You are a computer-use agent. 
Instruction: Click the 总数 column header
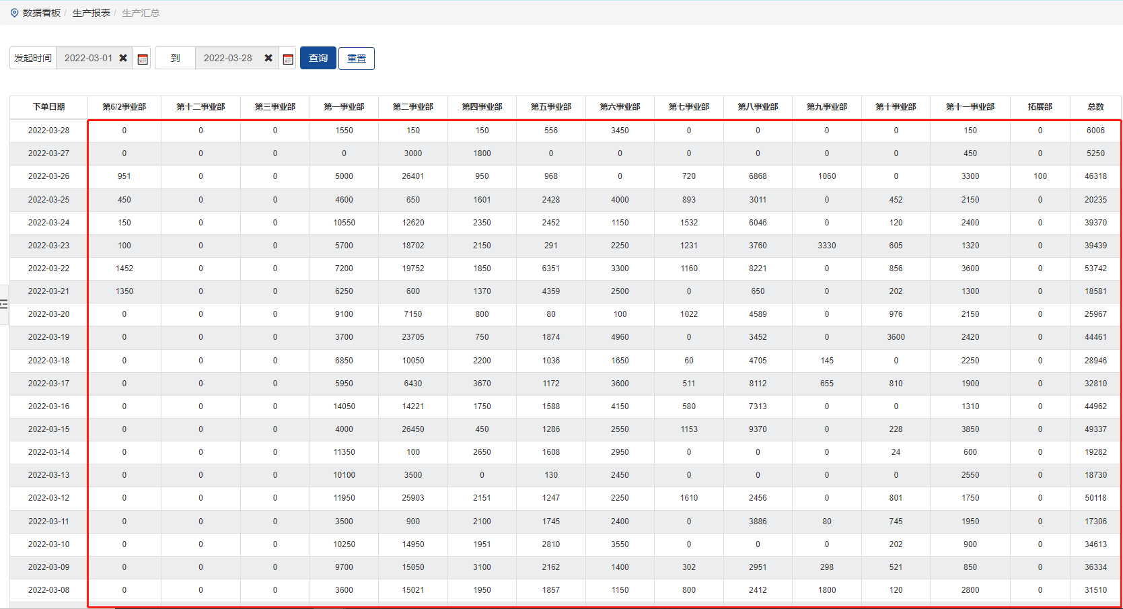click(x=1095, y=107)
